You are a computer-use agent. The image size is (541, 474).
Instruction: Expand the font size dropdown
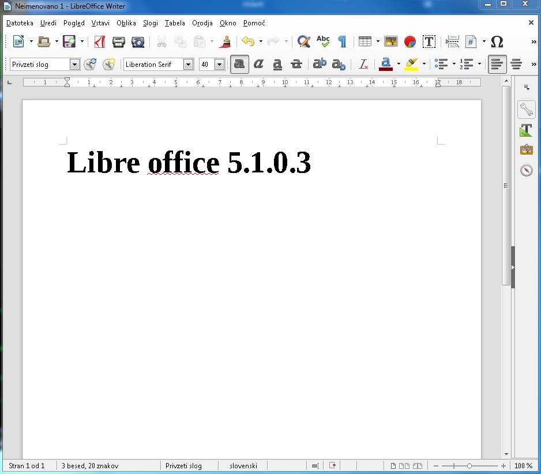pos(219,65)
